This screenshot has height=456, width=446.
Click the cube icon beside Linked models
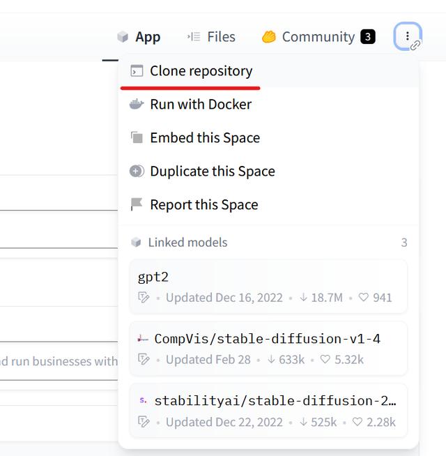coord(136,242)
